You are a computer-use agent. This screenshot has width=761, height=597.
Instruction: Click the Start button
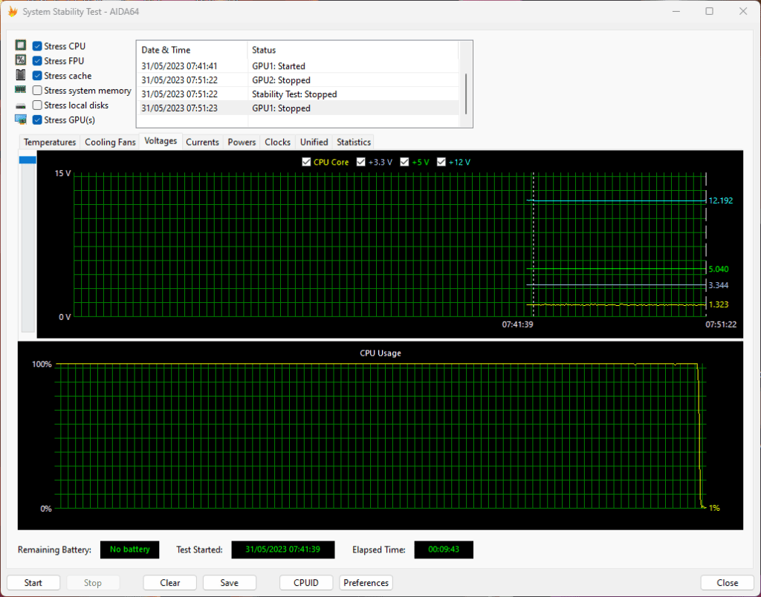33,582
